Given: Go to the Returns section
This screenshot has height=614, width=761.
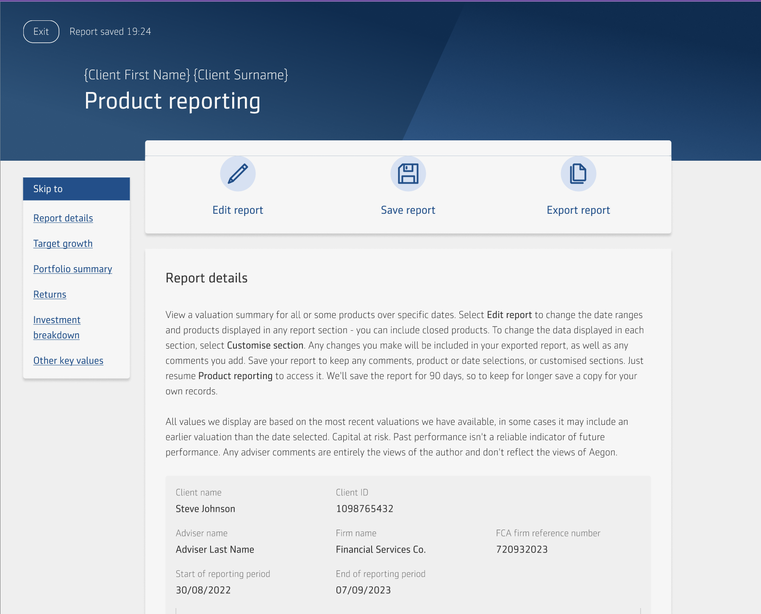Looking at the screenshot, I should point(50,294).
